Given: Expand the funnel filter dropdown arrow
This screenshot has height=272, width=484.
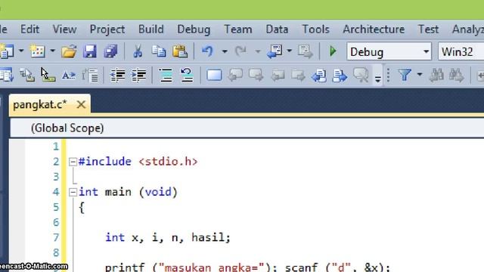Looking at the screenshot, I should [420, 74].
